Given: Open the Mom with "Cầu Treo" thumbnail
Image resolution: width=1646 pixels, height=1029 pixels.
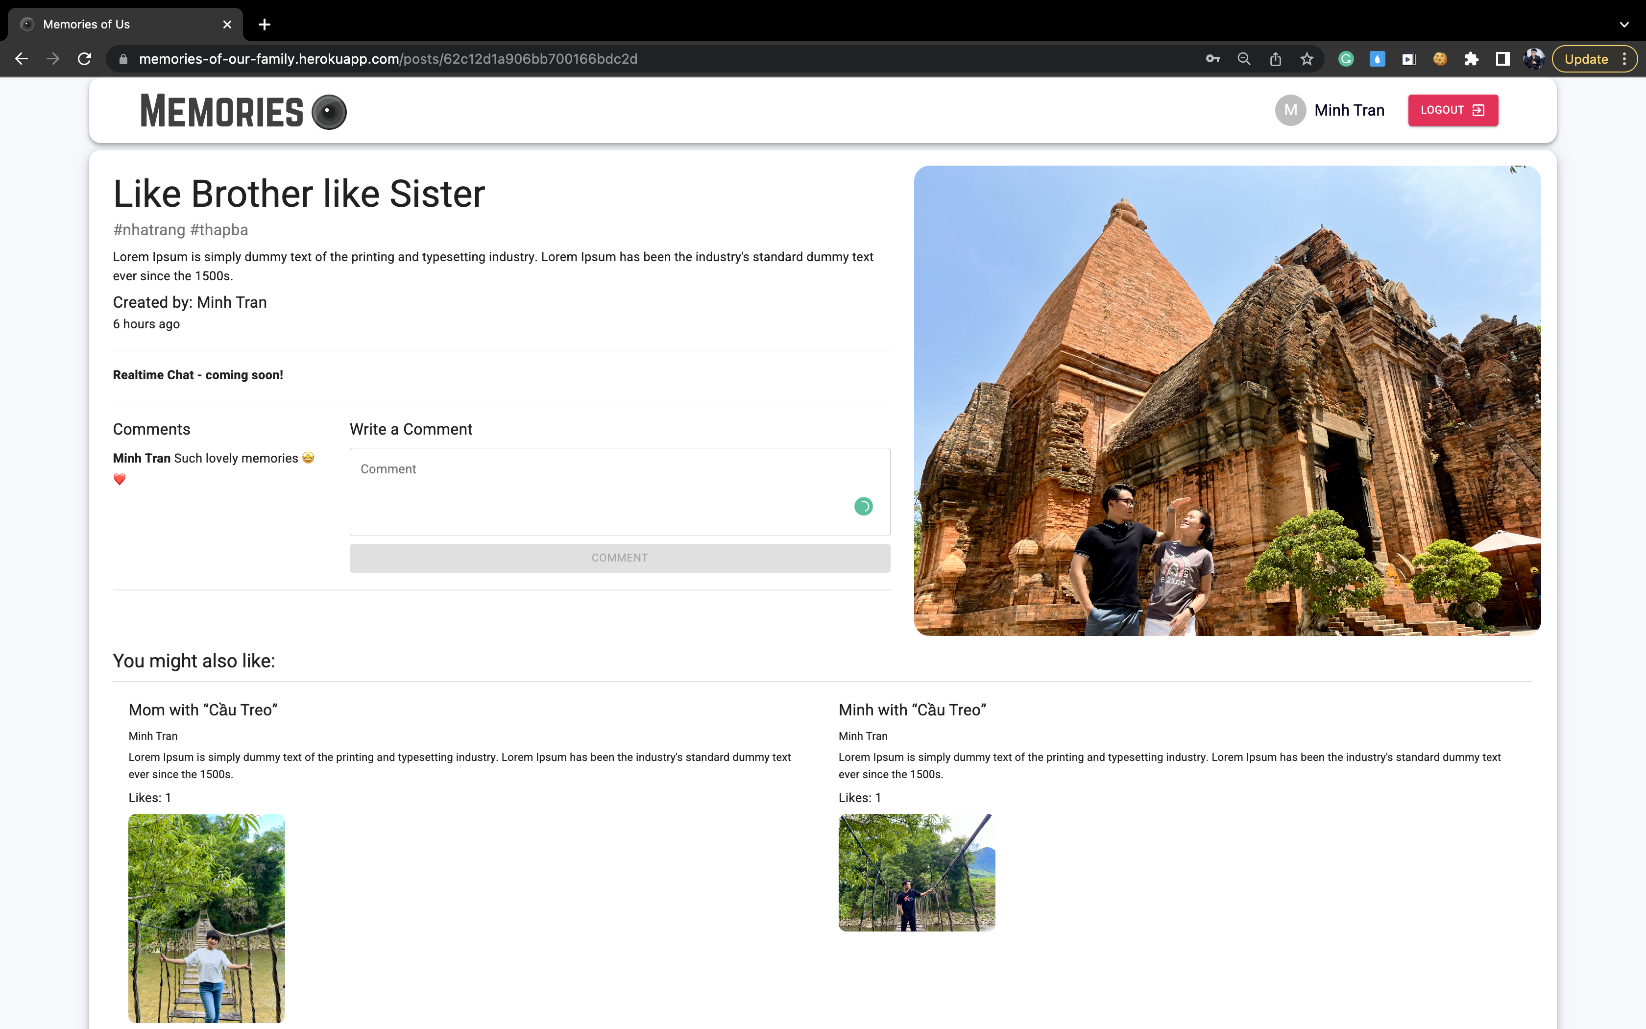Looking at the screenshot, I should 207,917.
